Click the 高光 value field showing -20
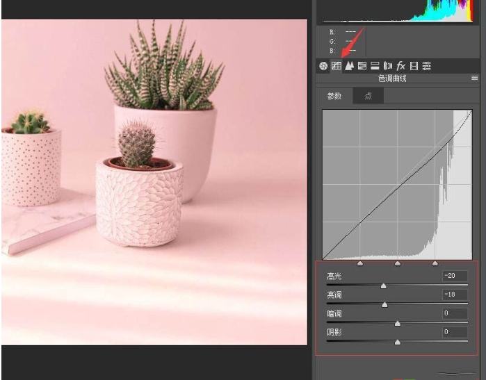Screen dimensions: 486x380 point(455,276)
